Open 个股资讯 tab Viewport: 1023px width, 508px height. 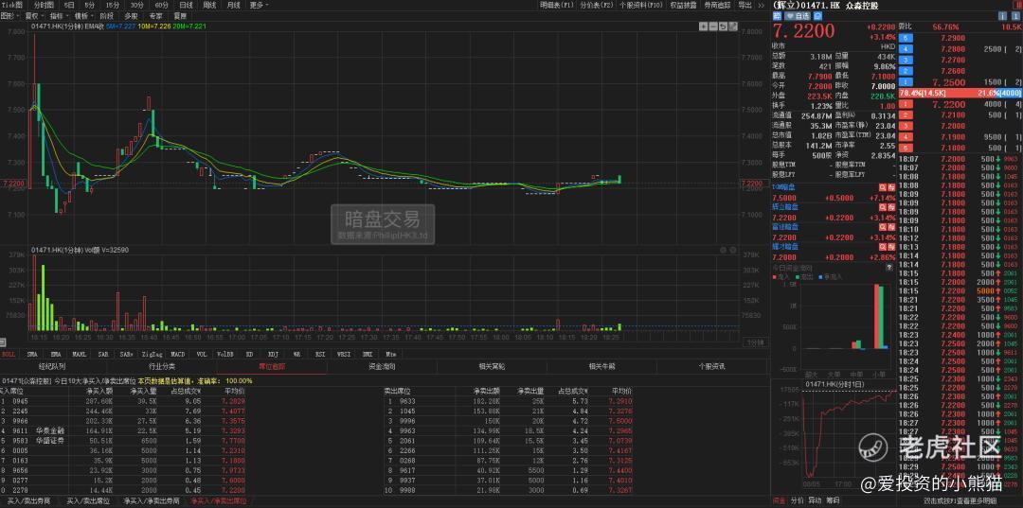point(711,366)
